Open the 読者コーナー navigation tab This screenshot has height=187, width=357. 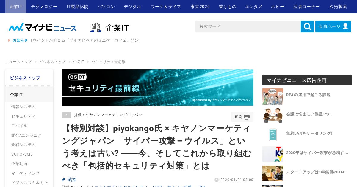[x=307, y=7]
